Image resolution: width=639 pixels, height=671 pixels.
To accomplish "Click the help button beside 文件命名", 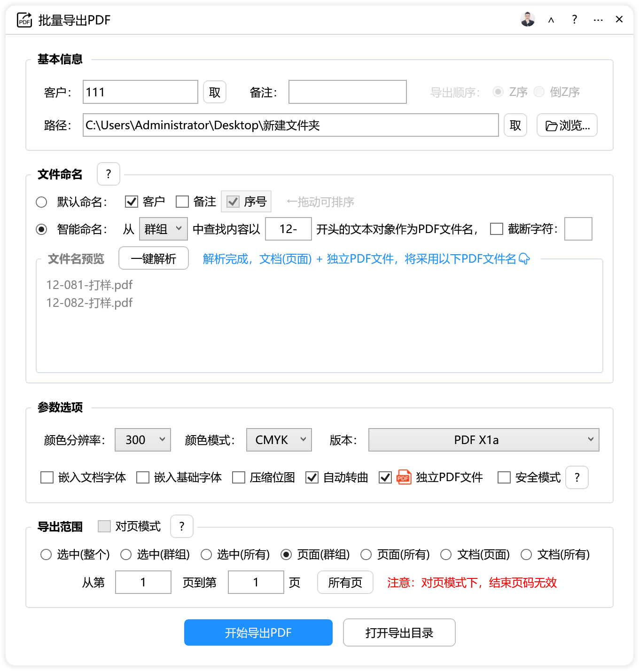I will click(109, 174).
